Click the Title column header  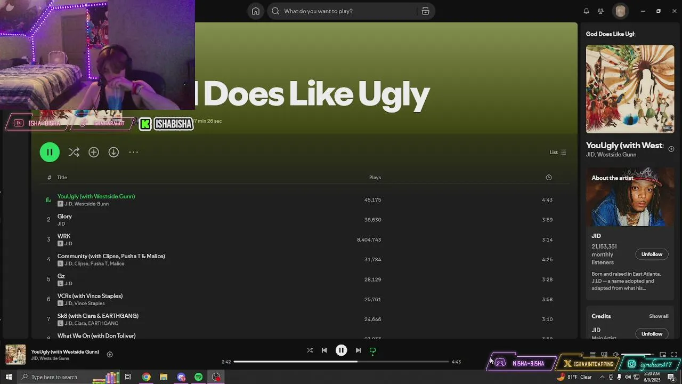(x=62, y=178)
